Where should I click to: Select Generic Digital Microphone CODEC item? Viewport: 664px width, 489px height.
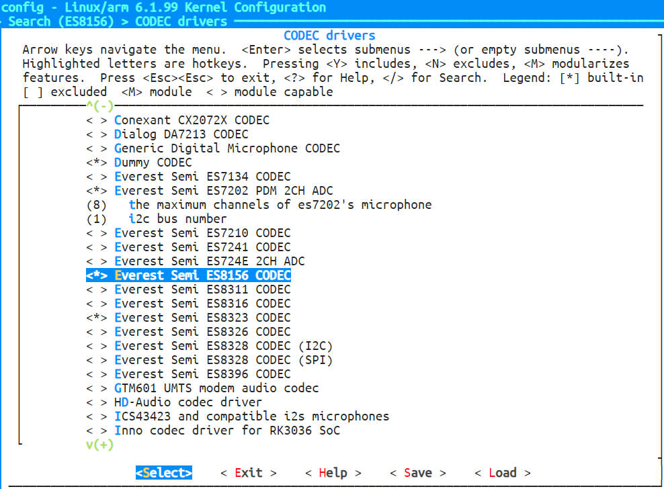[x=227, y=148]
